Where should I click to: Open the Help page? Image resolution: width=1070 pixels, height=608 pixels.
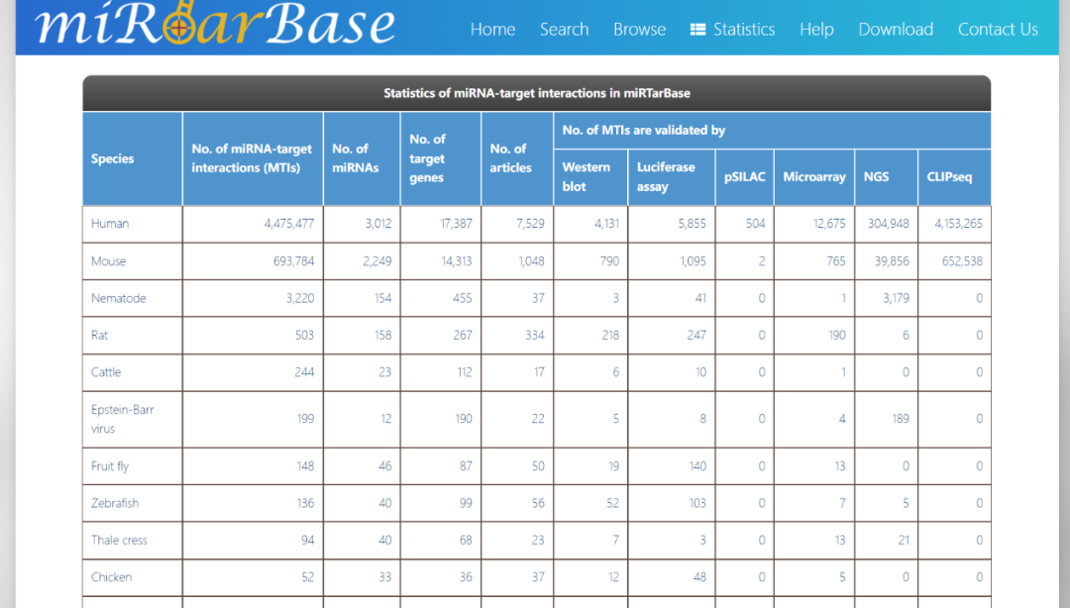point(816,30)
